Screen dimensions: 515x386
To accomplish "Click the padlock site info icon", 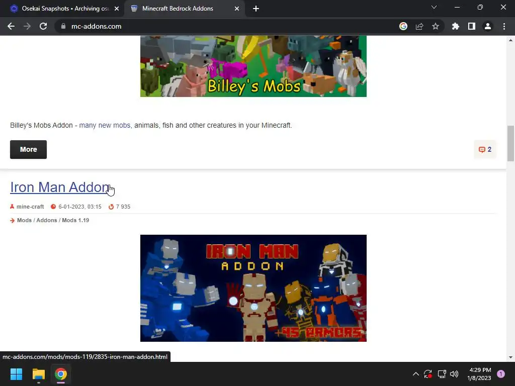I will 63,26.
